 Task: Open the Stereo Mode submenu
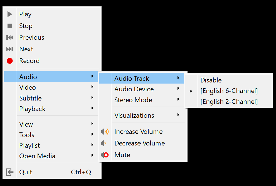[x=133, y=100]
